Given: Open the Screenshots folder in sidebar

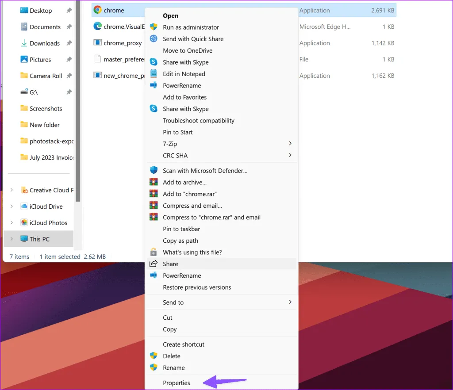Looking at the screenshot, I should point(46,109).
